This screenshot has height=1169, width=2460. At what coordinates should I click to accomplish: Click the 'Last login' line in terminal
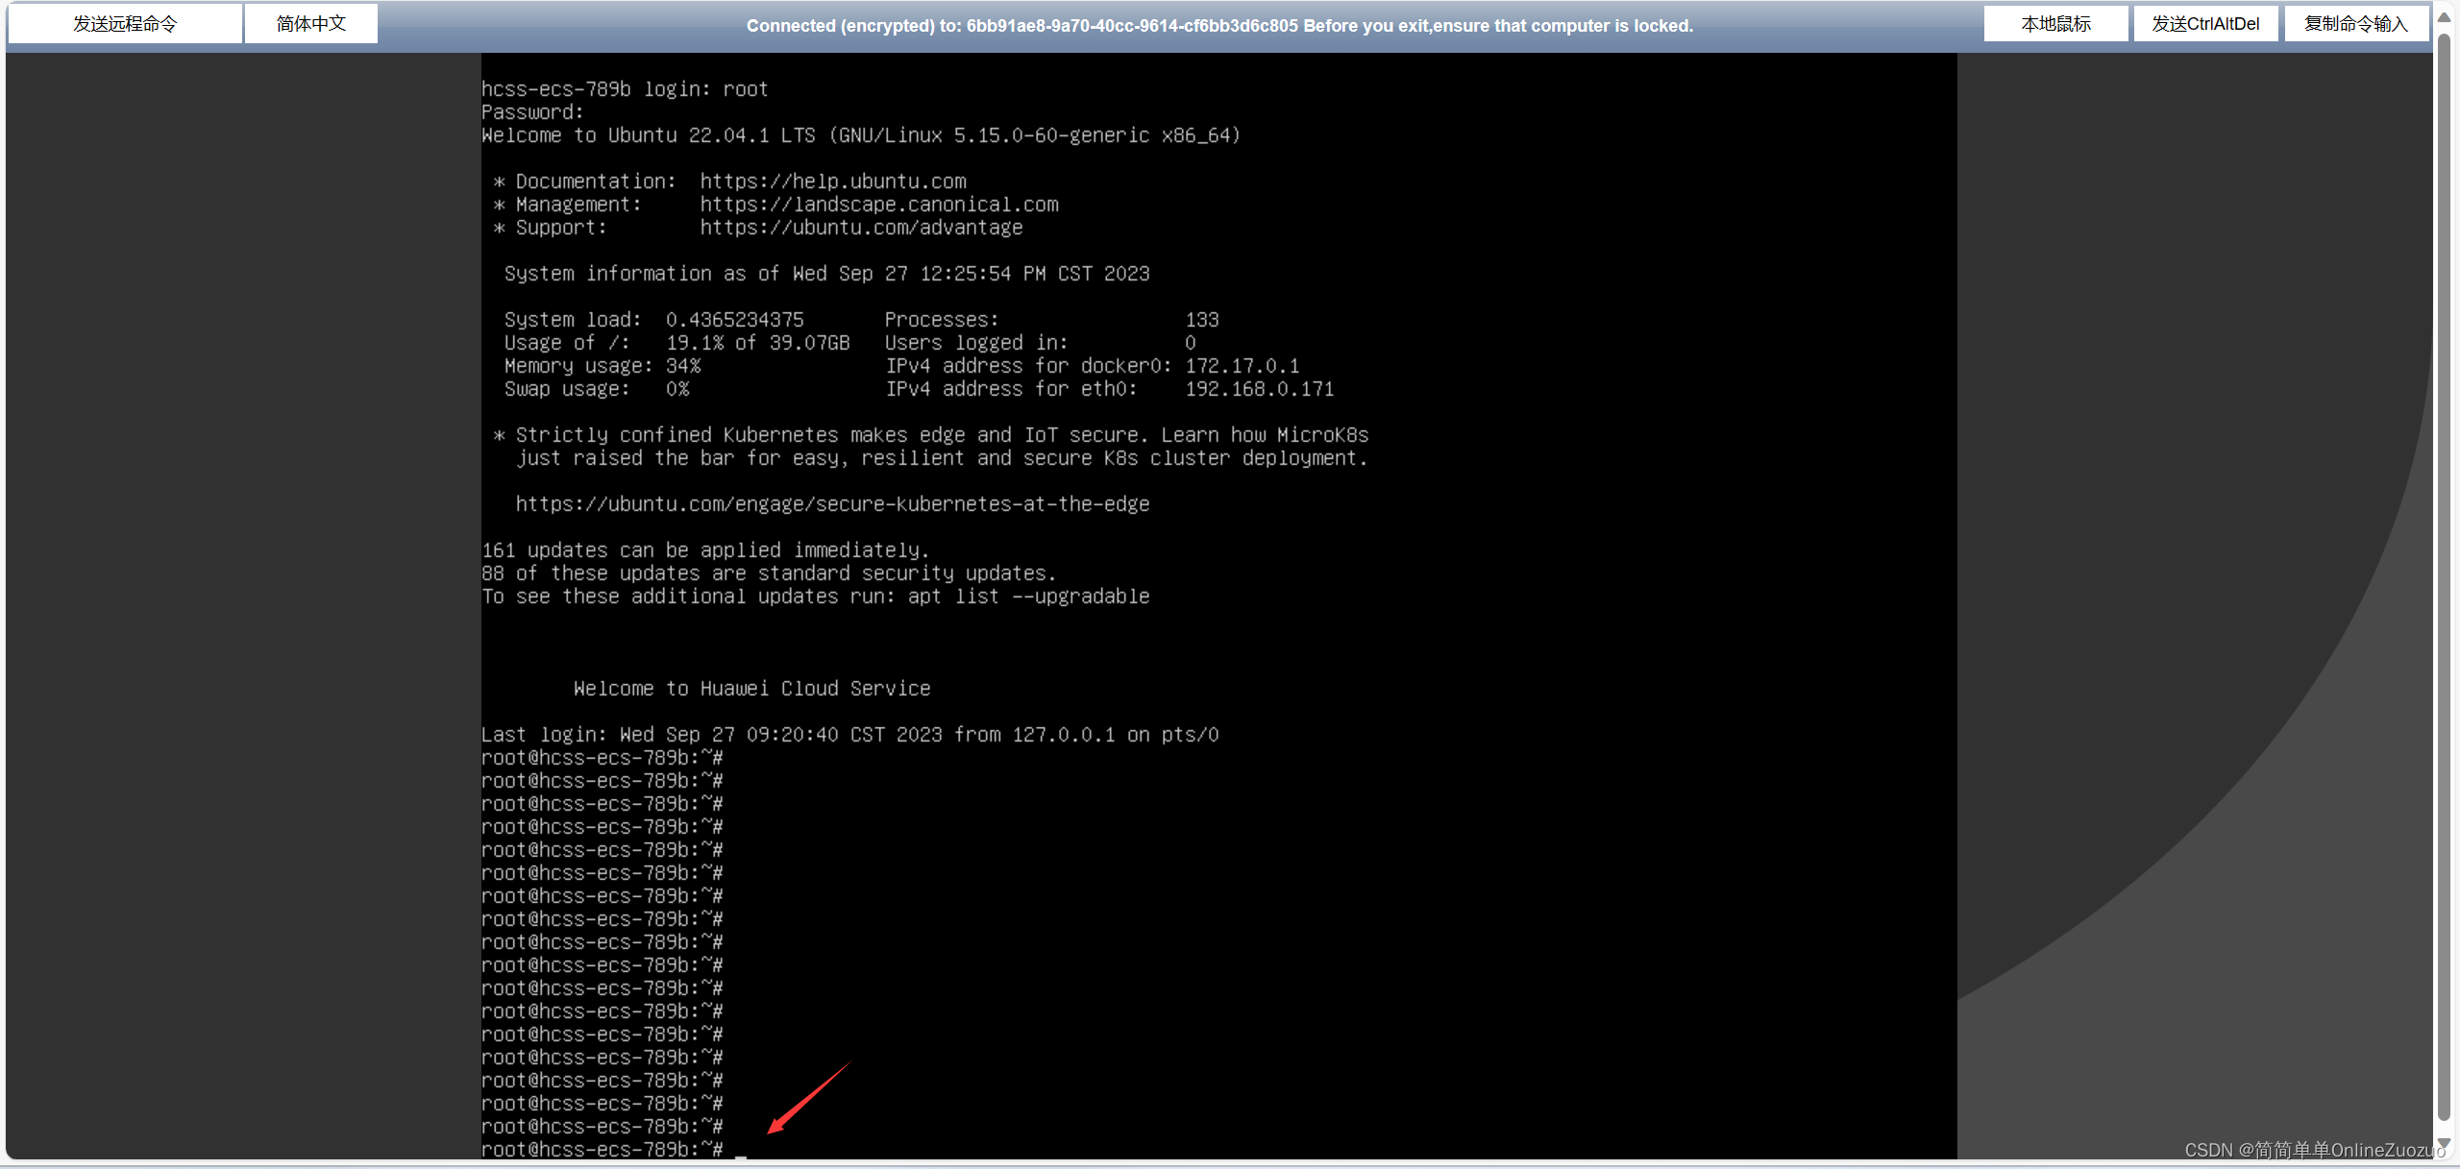tap(849, 735)
